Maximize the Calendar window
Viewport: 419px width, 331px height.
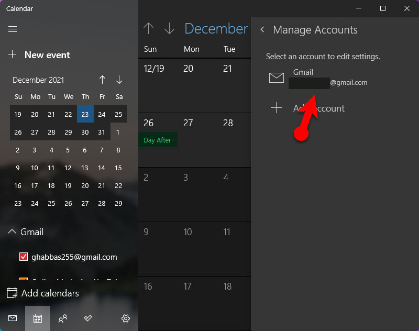point(383,8)
